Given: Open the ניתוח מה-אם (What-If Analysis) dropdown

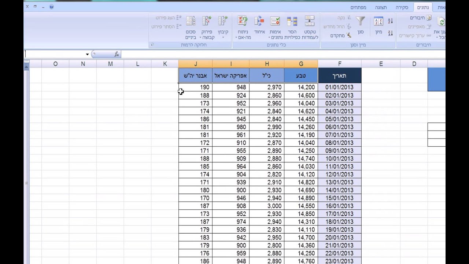Looking at the screenshot, I should tap(243, 27).
